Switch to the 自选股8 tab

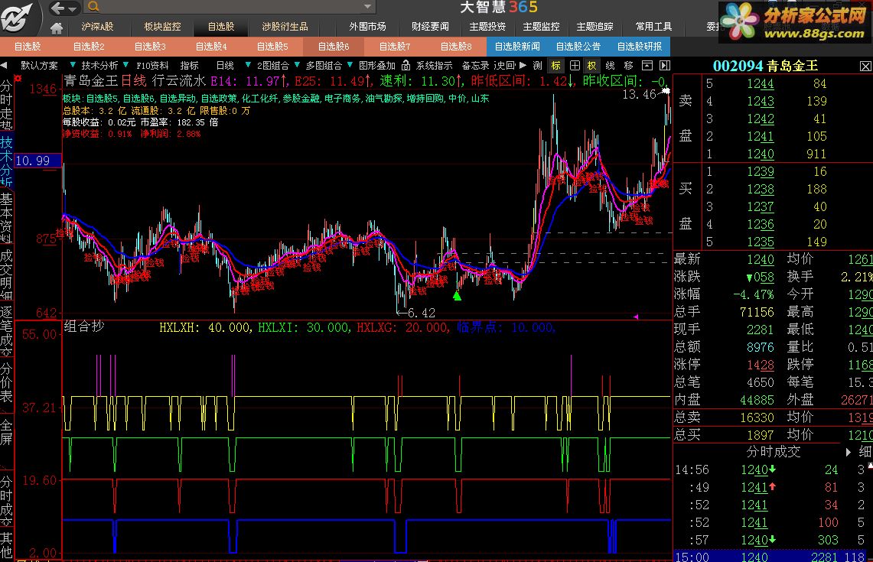point(456,47)
